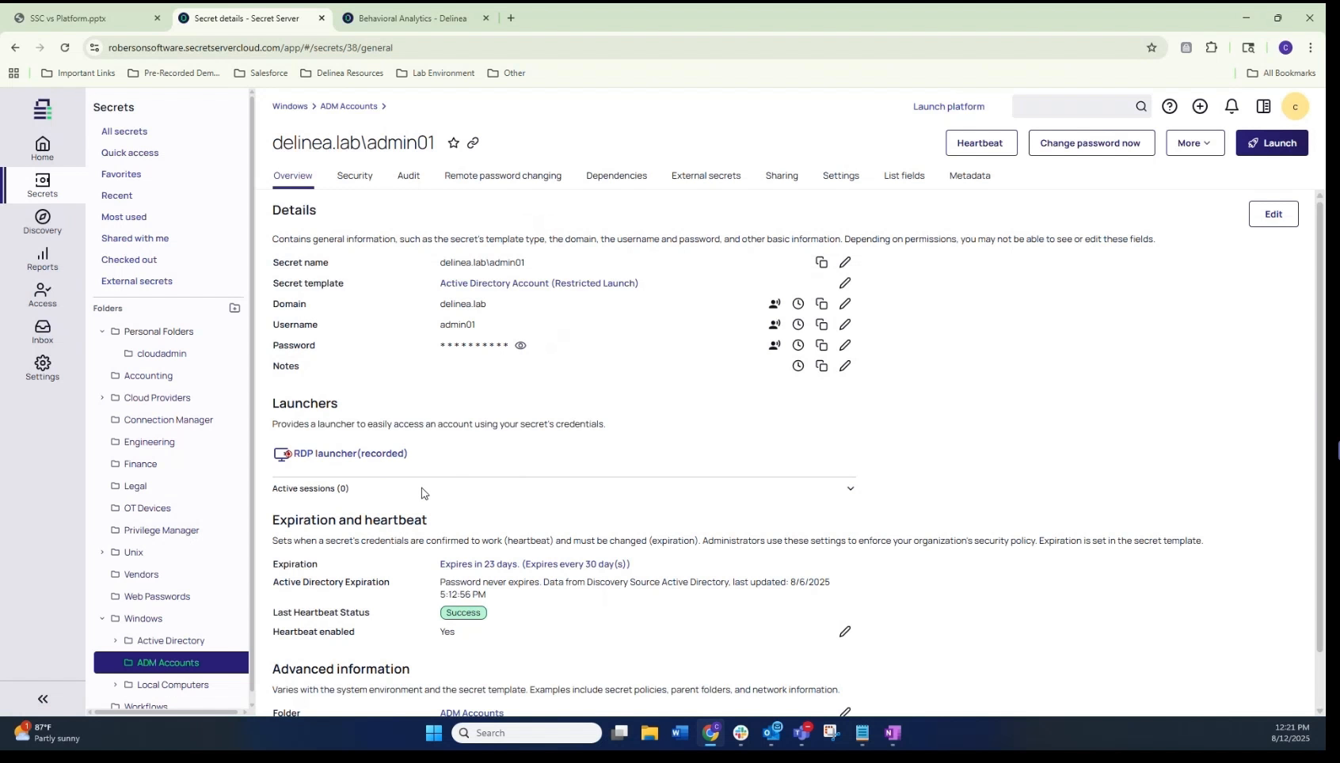Open the Discovery section in the sidebar
The height and width of the screenshot is (763, 1340).
point(42,222)
